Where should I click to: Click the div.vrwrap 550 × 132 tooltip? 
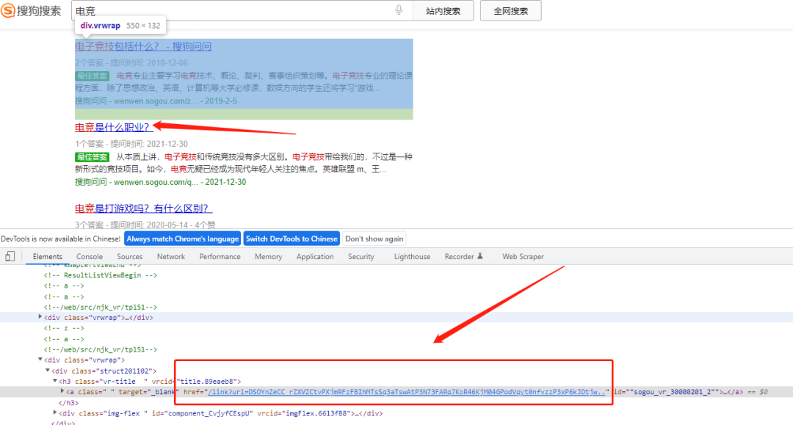pos(120,25)
